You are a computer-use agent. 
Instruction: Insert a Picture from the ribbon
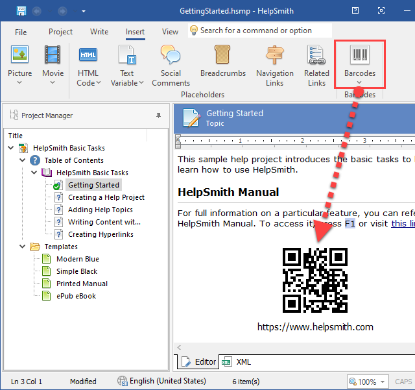click(19, 61)
